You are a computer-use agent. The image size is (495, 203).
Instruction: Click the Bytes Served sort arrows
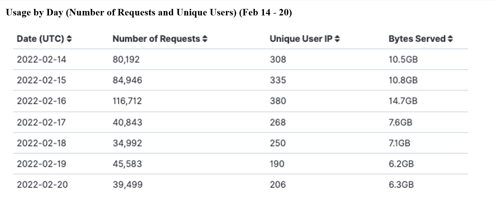[x=450, y=39]
